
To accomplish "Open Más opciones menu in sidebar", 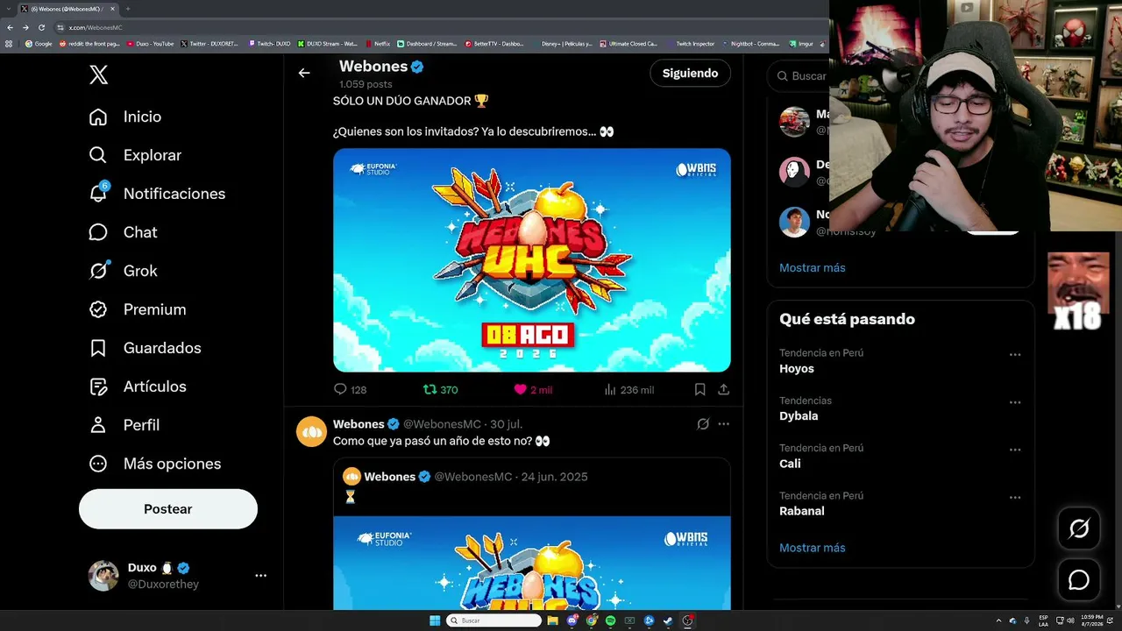I will click(154, 464).
